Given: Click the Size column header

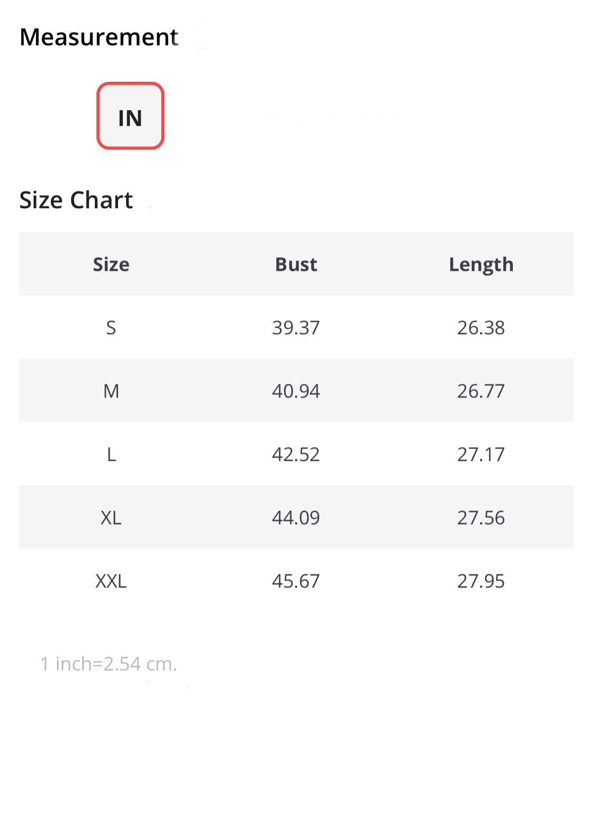Looking at the screenshot, I should click(x=111, y=264).
